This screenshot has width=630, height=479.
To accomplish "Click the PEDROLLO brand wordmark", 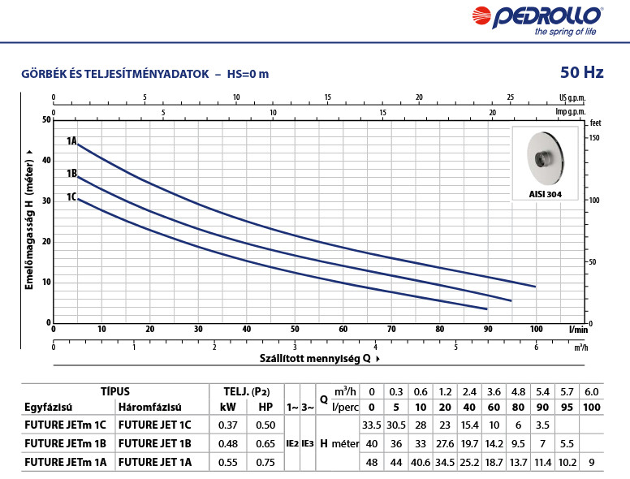I will (x=556, y=15).
